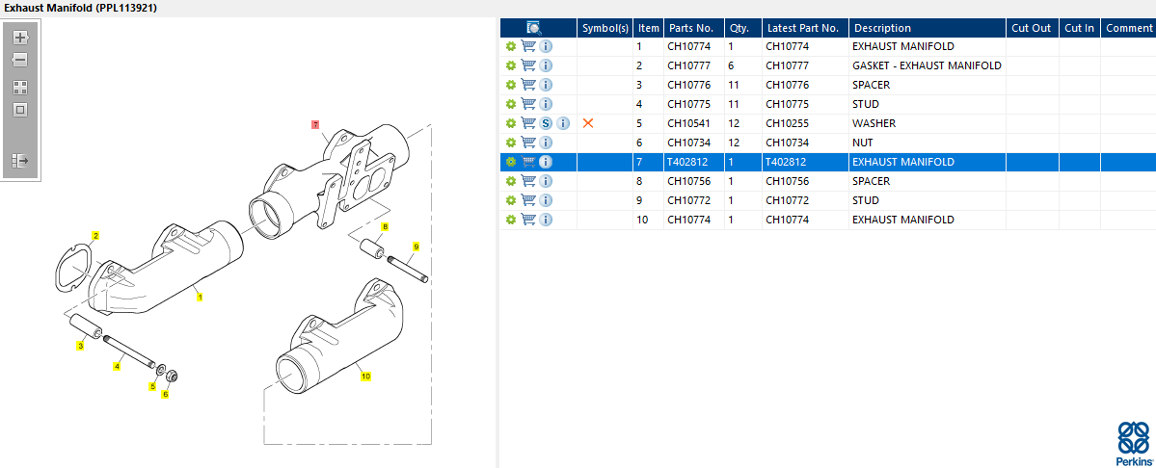Sort by Parts No. column header

click(694, 28)
